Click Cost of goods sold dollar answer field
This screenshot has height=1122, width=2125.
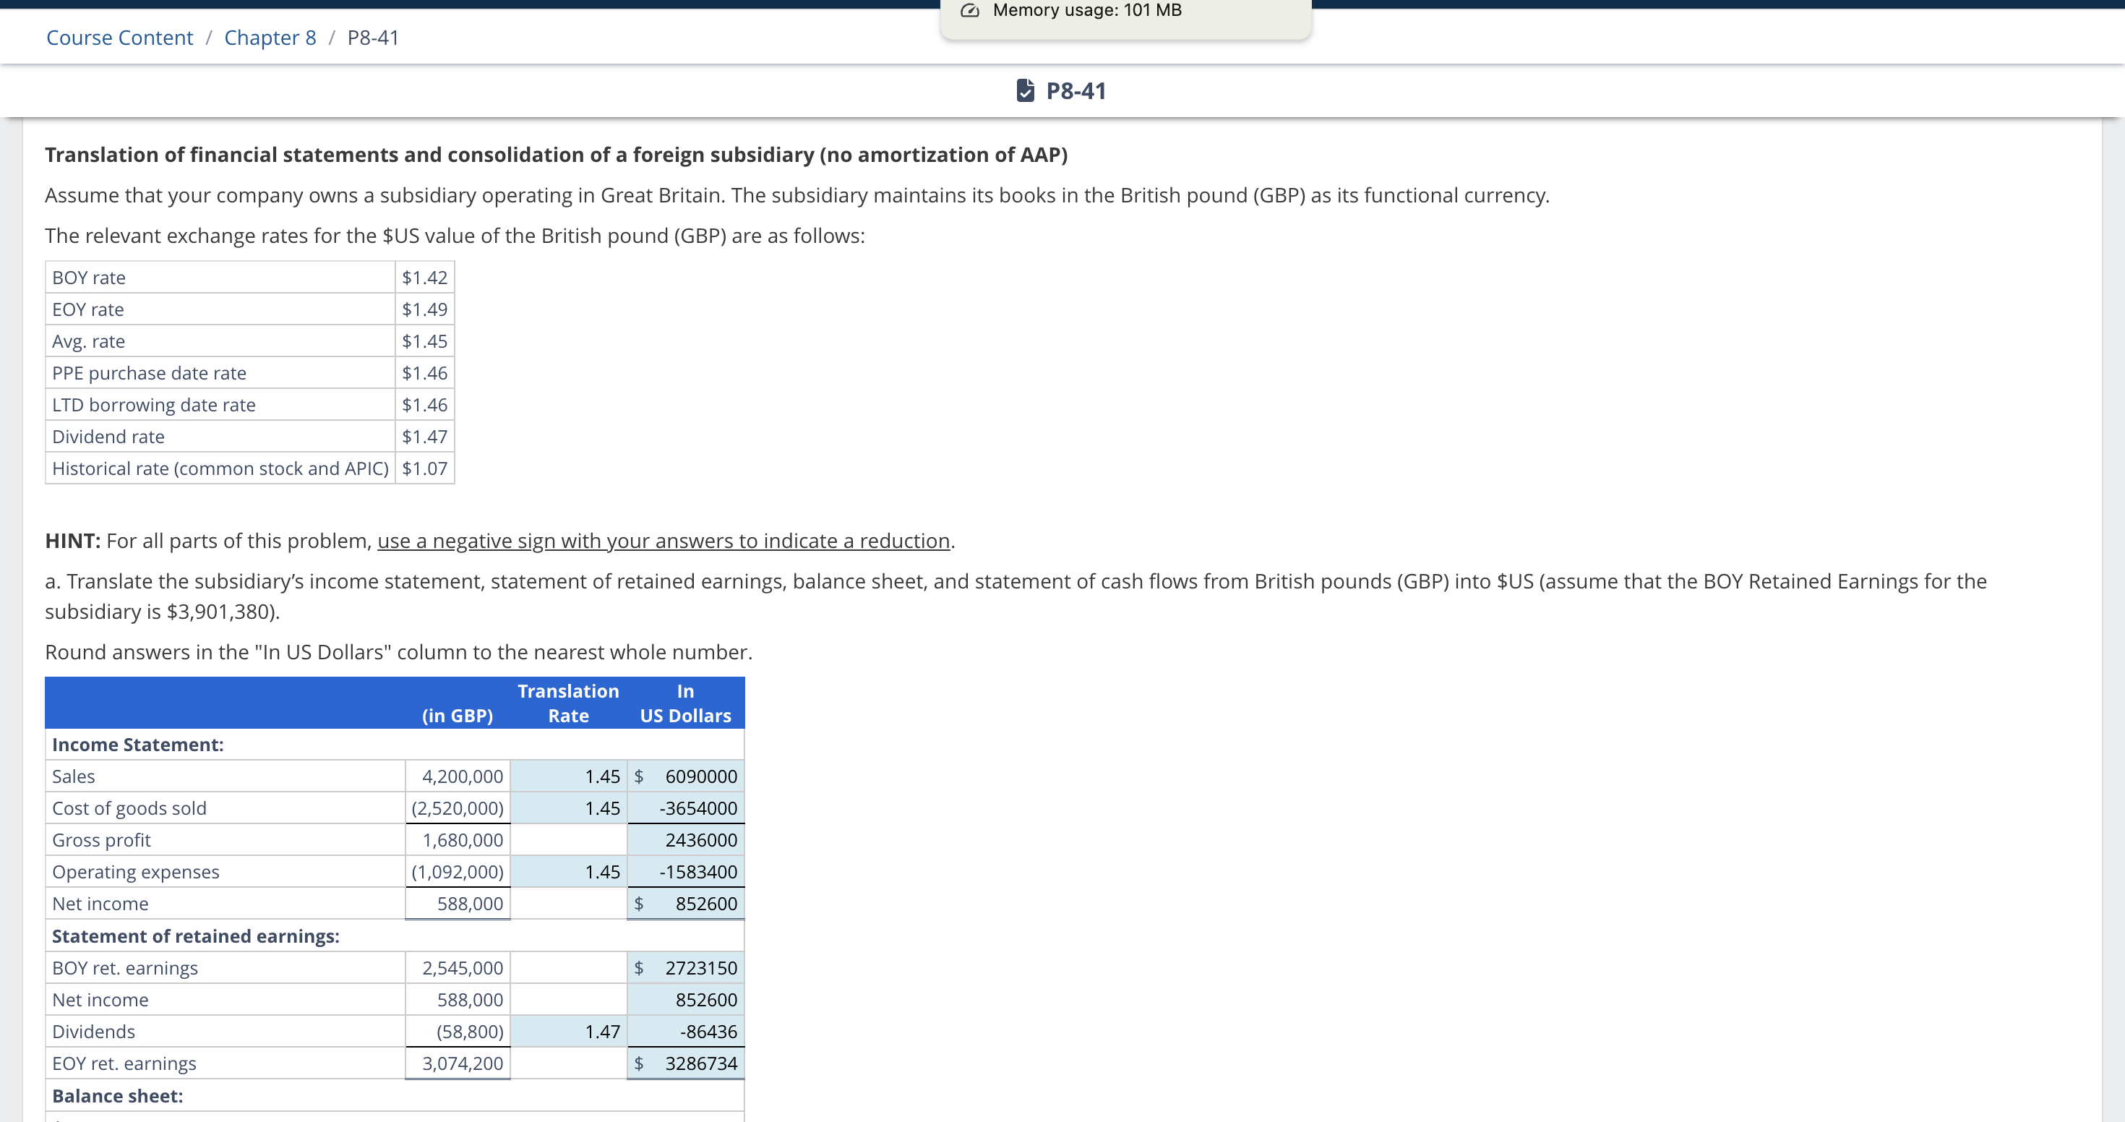coord(687,808)
